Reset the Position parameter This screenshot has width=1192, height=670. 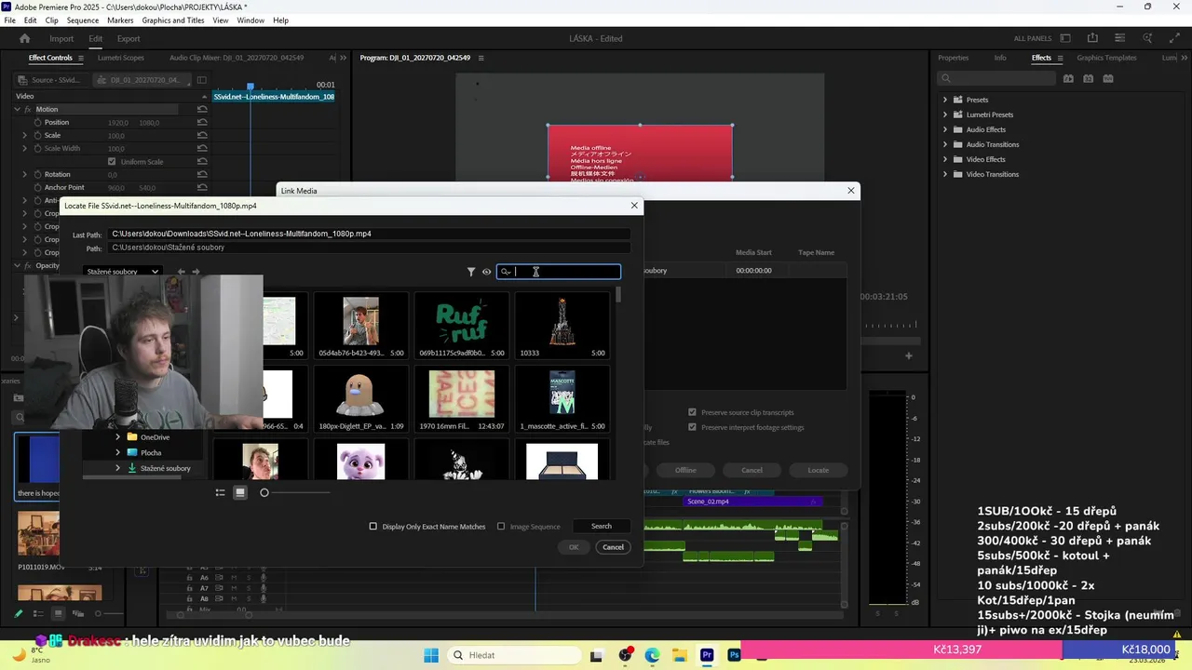coord(202,122)
